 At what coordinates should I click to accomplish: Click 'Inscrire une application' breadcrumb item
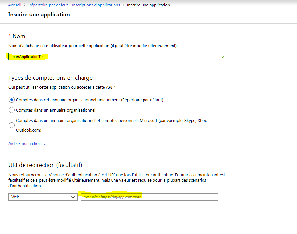(148, 5)
